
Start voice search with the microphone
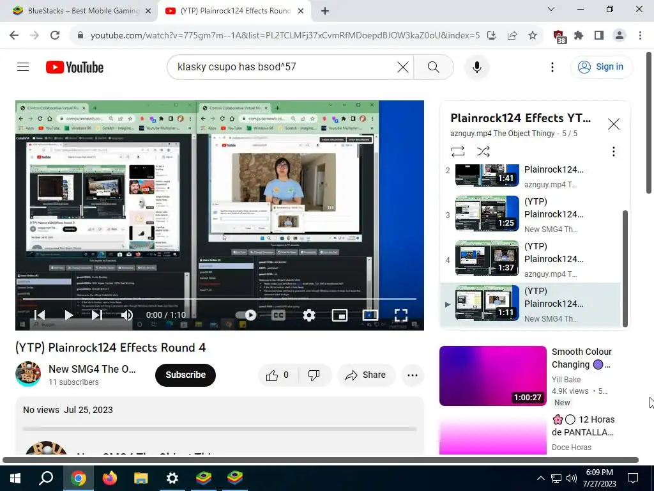(x=476, y=66)
